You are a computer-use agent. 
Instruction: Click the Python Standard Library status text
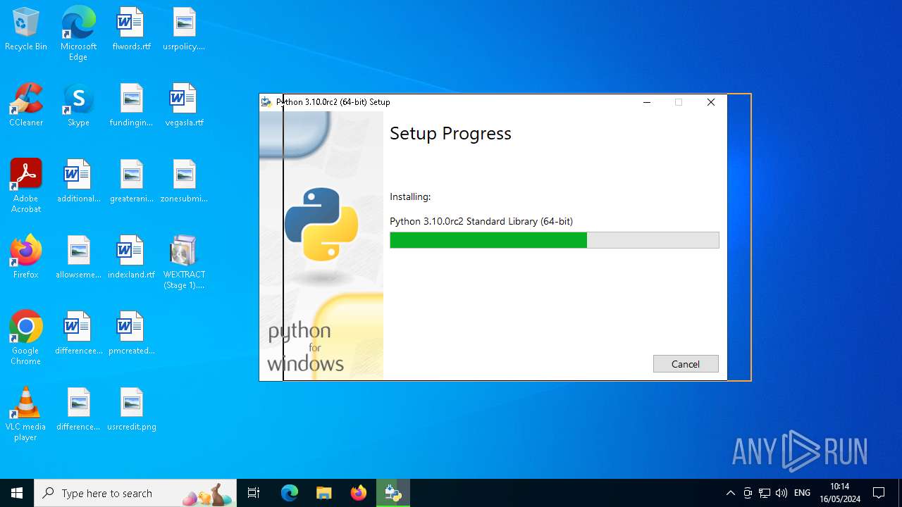pyautogui.click(x=481, y=221)
